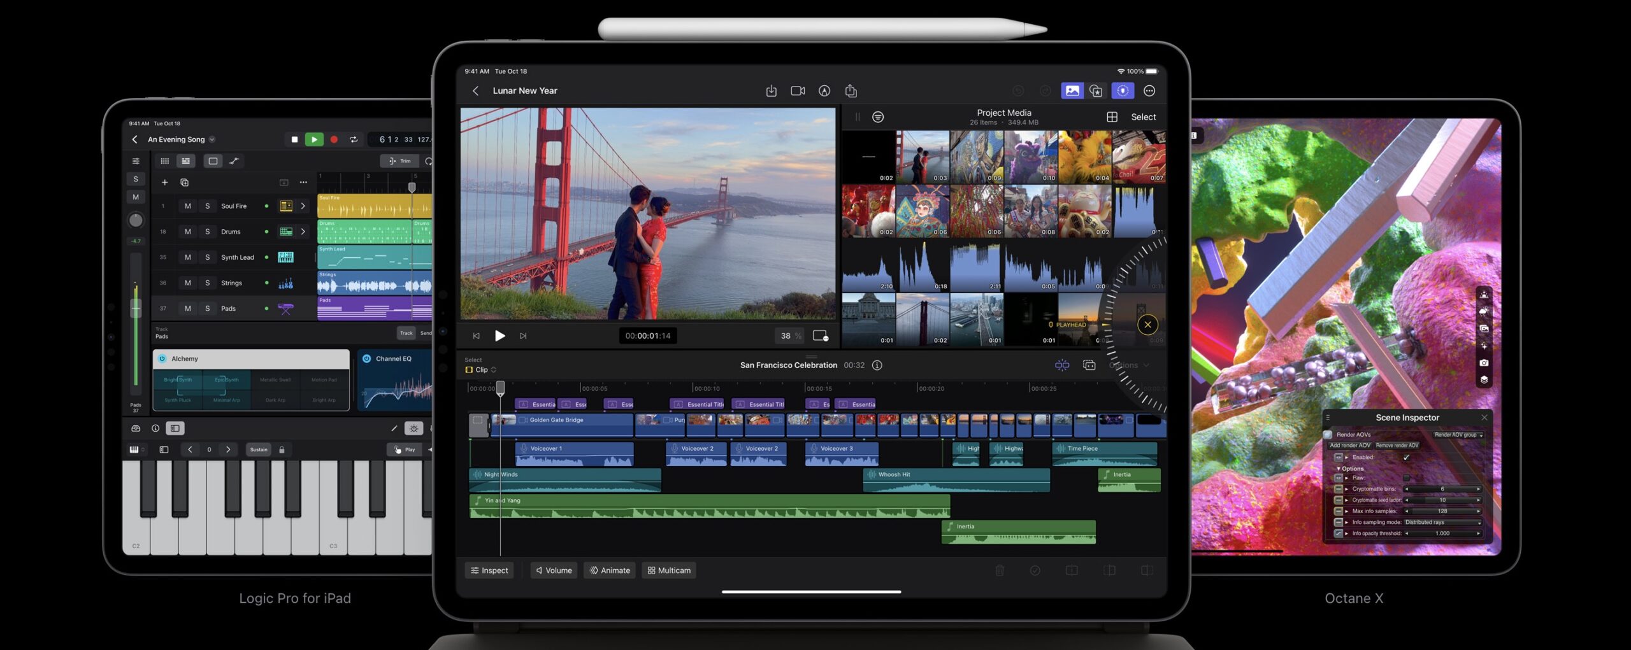Screen dimensions: 1631x650
Task: Open the camera recording icon in Final Cut Pro
Action: [x=798, y=91]
